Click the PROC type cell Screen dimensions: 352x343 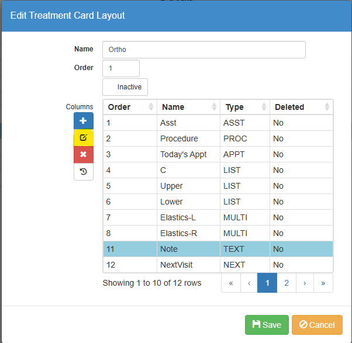(x=245, y=138)
